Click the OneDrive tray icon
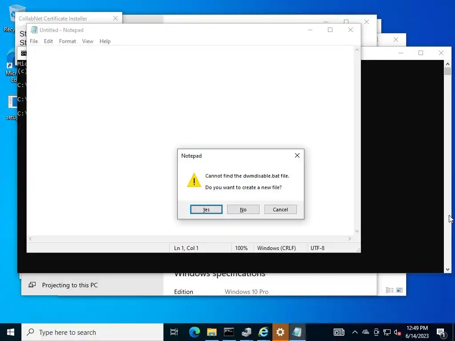455x341 pixels. point(366,332)
